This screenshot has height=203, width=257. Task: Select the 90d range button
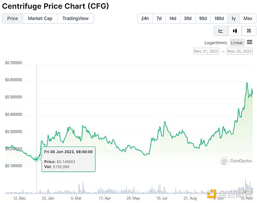[203, 18]
